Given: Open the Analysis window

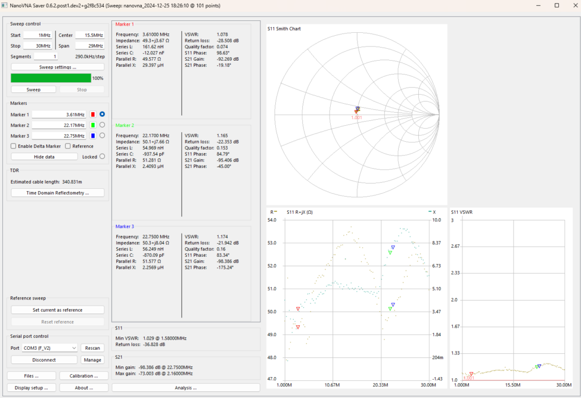Looking at the screenshot, I should pos(186,388).
